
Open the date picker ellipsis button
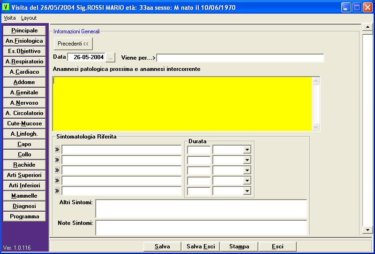point(111,57)
